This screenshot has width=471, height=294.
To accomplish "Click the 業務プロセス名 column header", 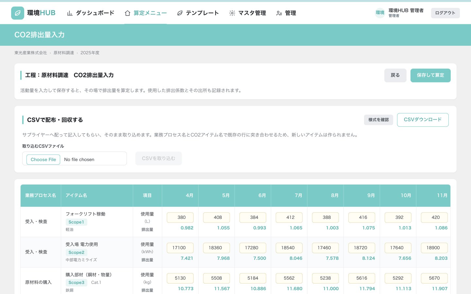I will [x=41, y=195].
